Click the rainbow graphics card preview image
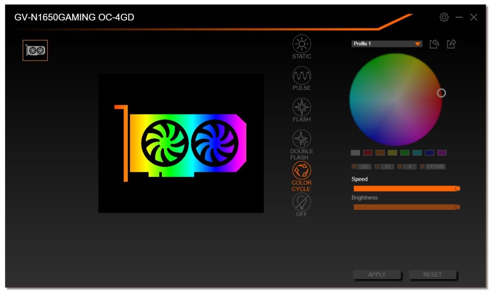Viewport: 491px width, 292px height. pos(181,143)
